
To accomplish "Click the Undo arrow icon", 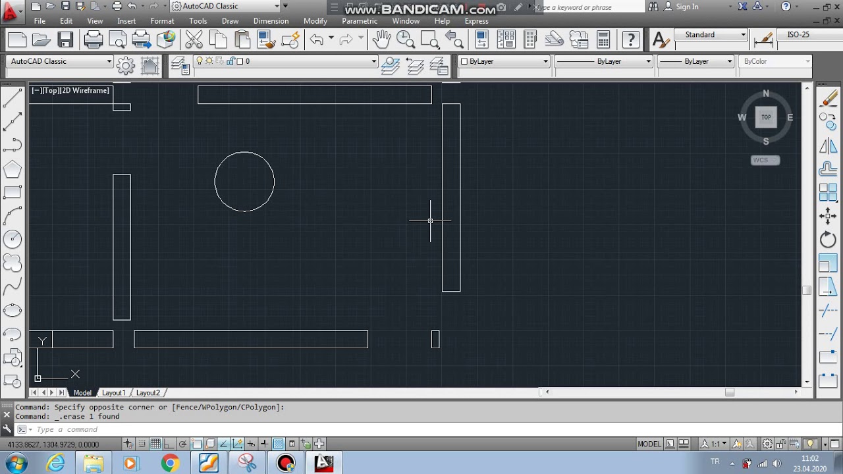I will (317, 40).
